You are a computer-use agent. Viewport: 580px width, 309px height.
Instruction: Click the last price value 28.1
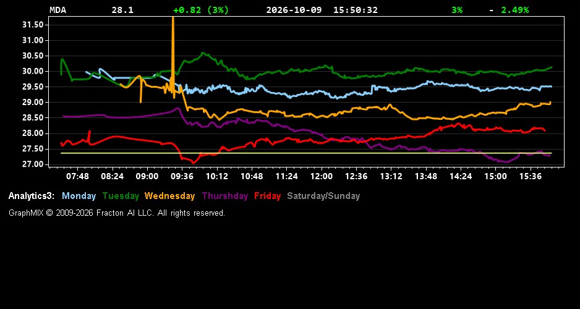122,10
